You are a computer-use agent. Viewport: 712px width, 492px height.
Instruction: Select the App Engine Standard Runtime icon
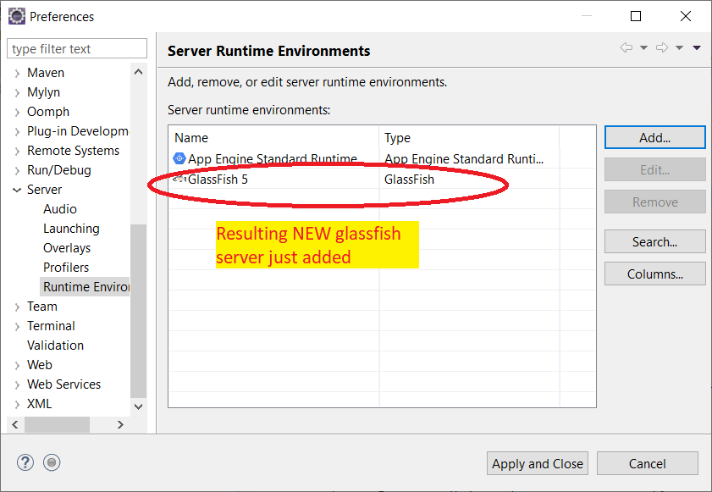coord(179,158)
